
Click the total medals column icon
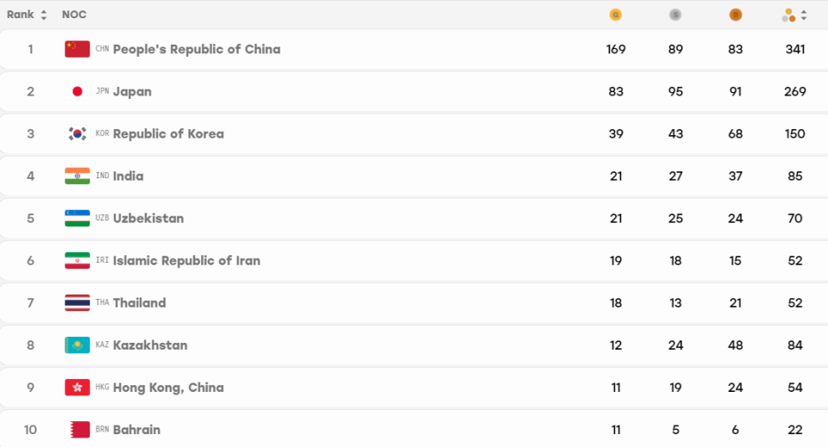coord(788,16)
